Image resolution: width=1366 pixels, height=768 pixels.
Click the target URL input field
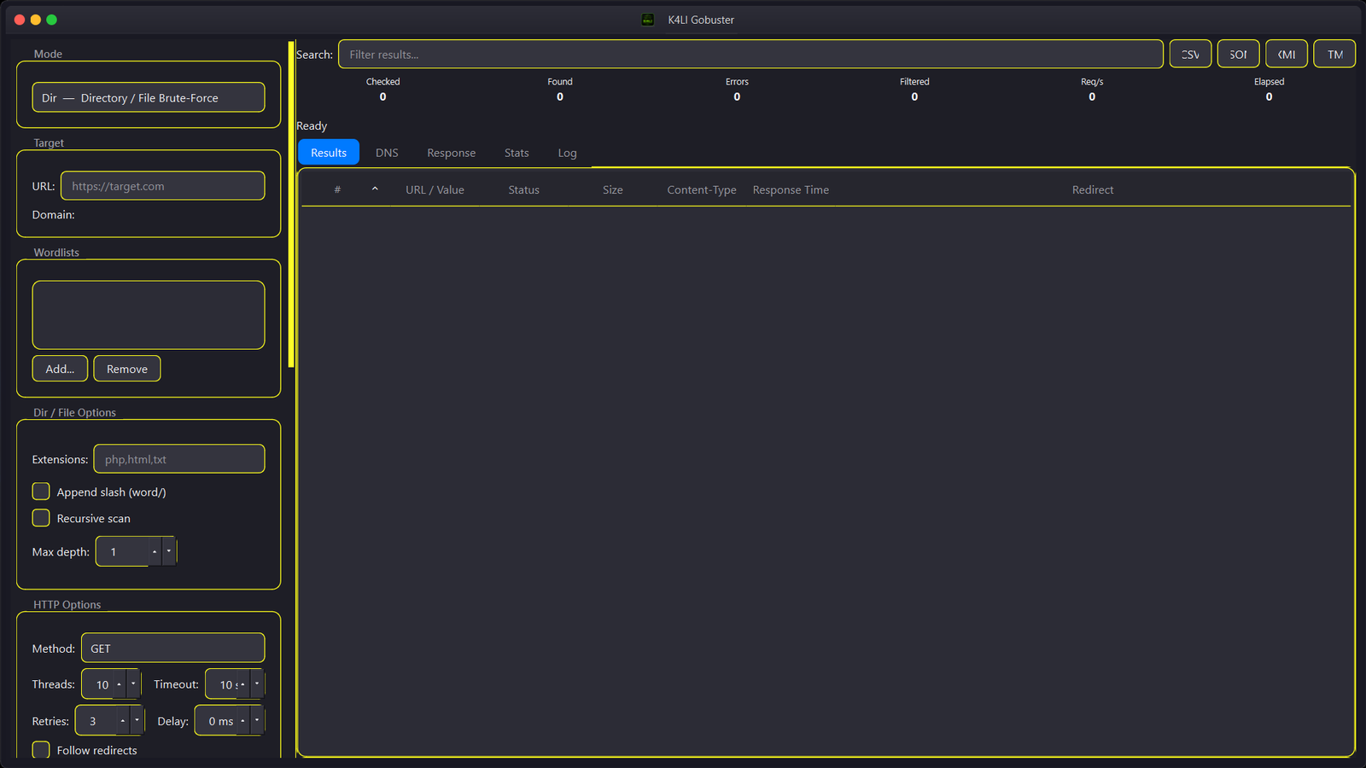pos(163,186)
